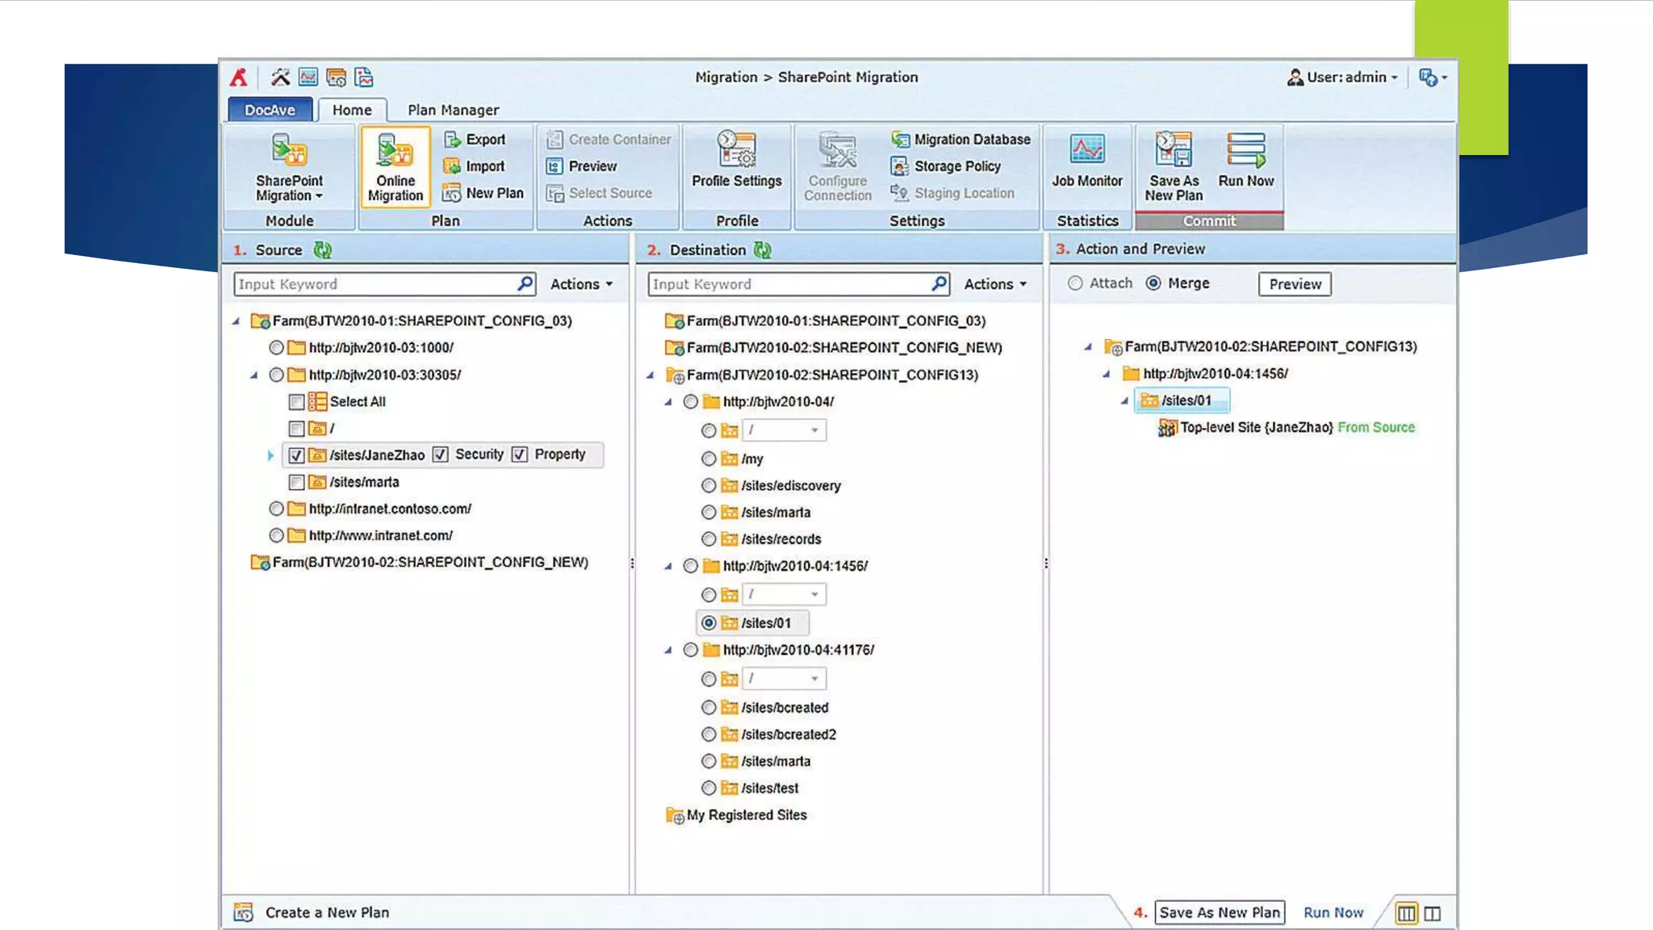Collapse the http://bjtw2010-04:41176/ destination node

point(668,650)
